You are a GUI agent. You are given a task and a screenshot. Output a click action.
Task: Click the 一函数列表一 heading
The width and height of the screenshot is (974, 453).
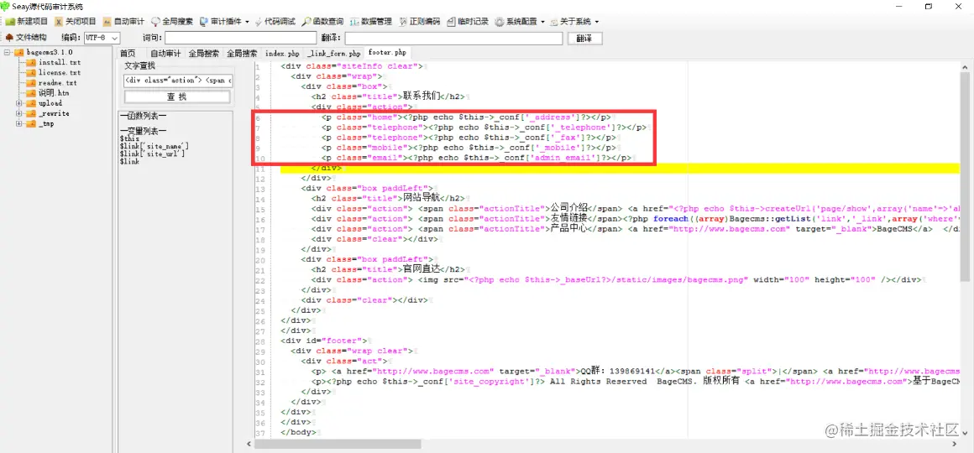143,116
